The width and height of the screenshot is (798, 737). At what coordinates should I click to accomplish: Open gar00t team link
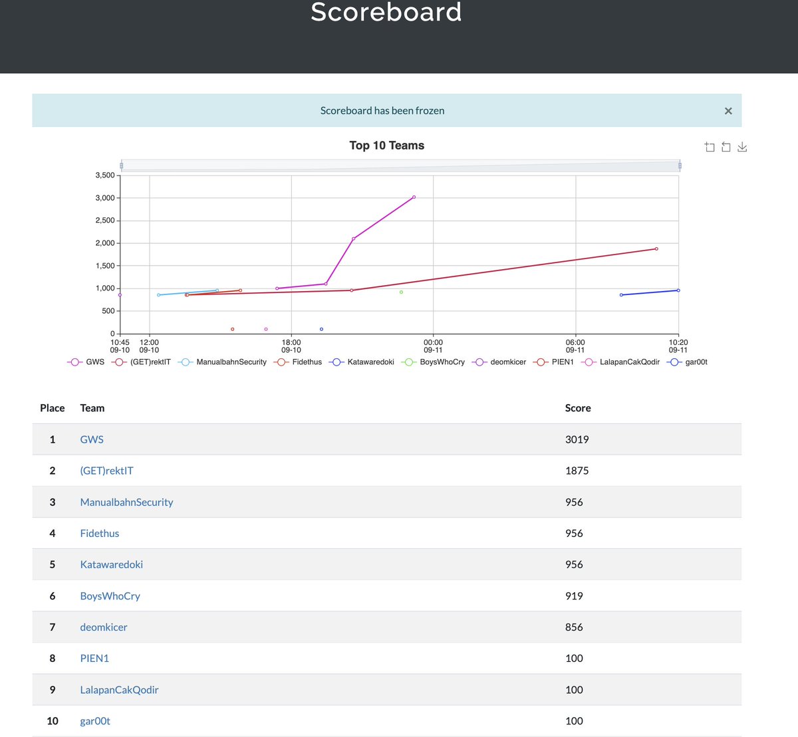(x=95, y=721)
